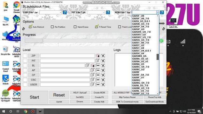Click the squiggle icon in AP row
Screen dimensions: 203x114
point(93,70)
